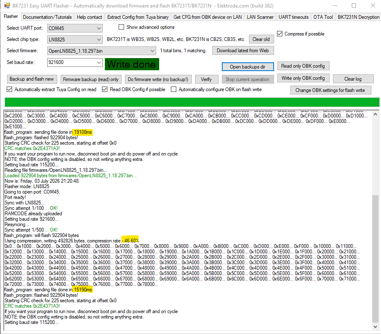381x334 pixels.
Task: Click Read only OBK config button
Action: click(303, 66)
